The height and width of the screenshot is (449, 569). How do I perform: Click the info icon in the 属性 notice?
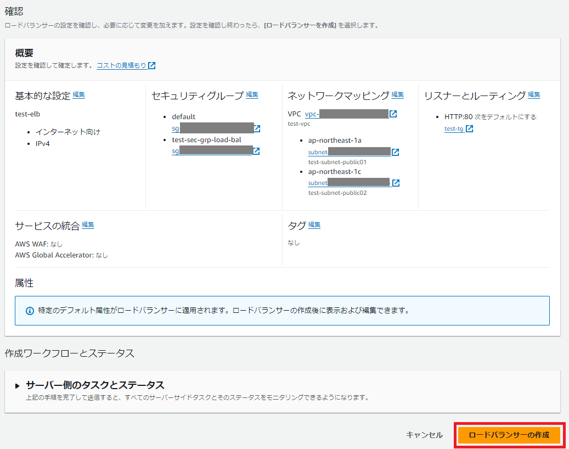30,311
